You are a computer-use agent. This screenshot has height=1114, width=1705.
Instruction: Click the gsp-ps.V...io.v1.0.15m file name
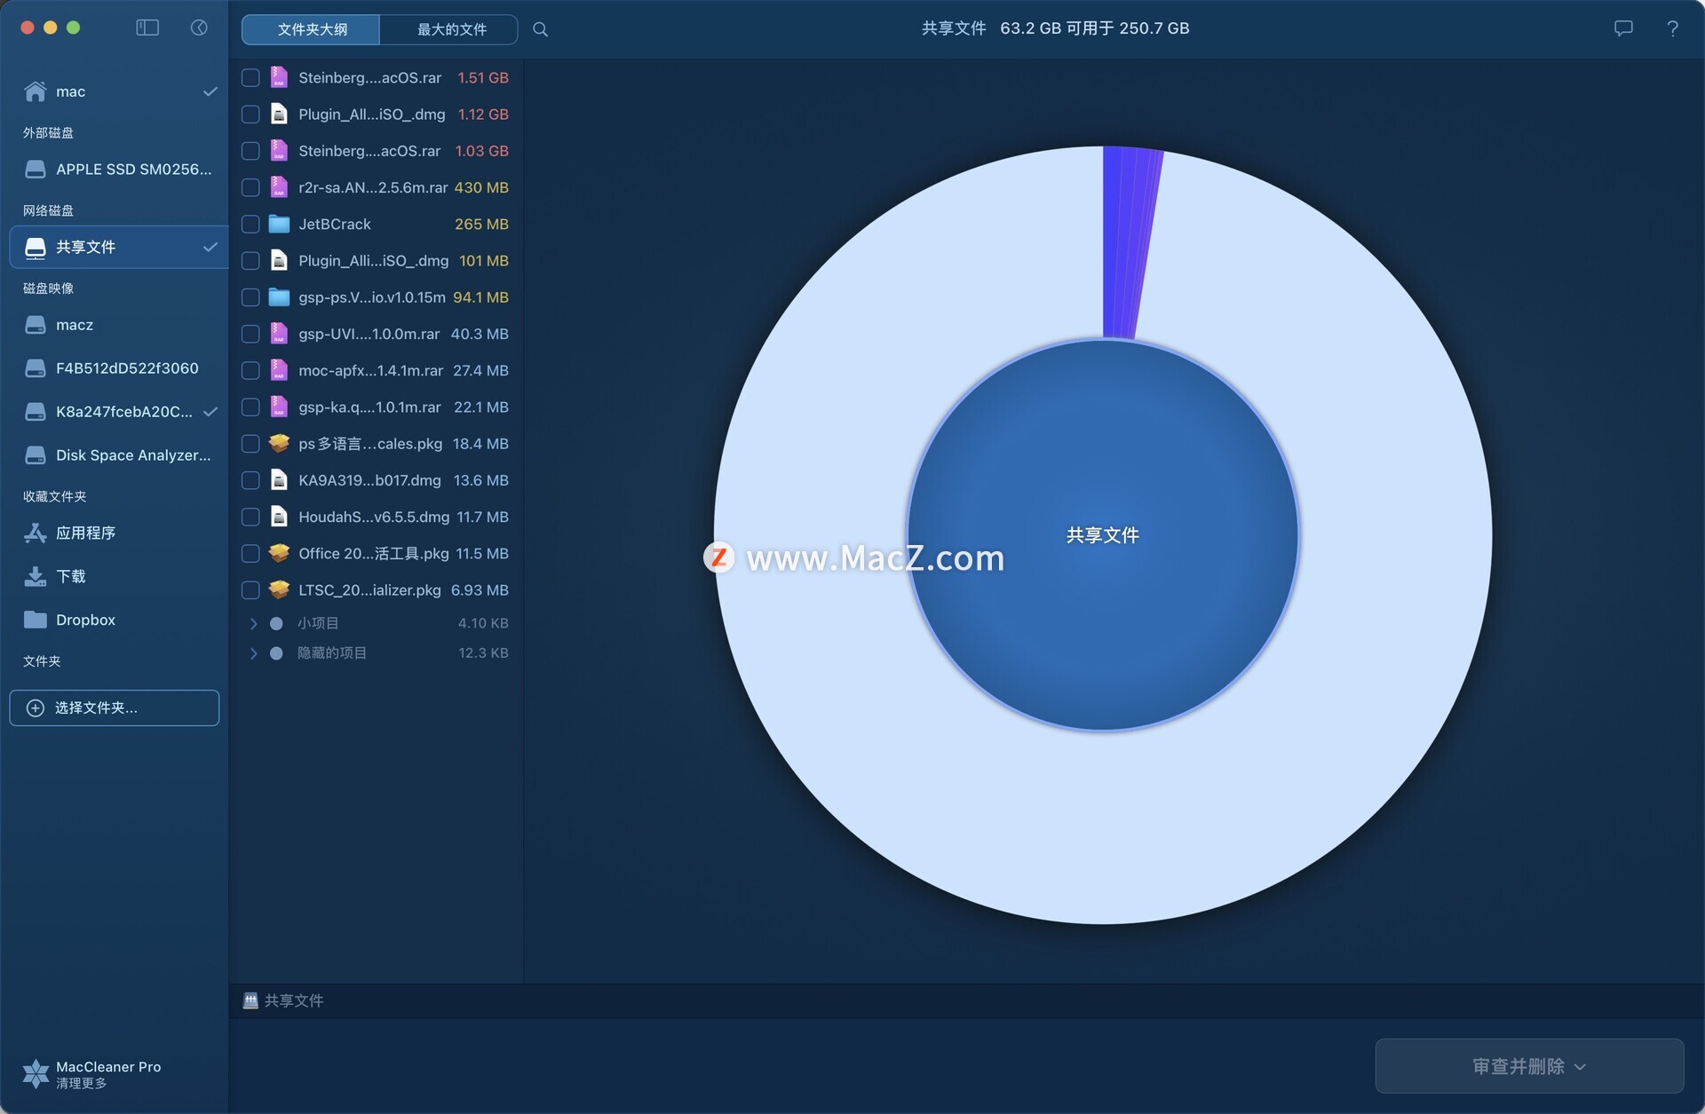(x=372, y=297)
